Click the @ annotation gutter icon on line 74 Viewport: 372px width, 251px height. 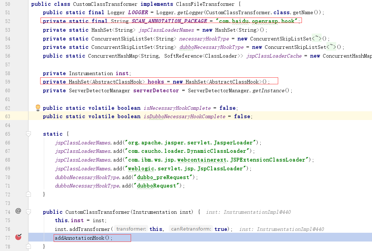point(18,211)
